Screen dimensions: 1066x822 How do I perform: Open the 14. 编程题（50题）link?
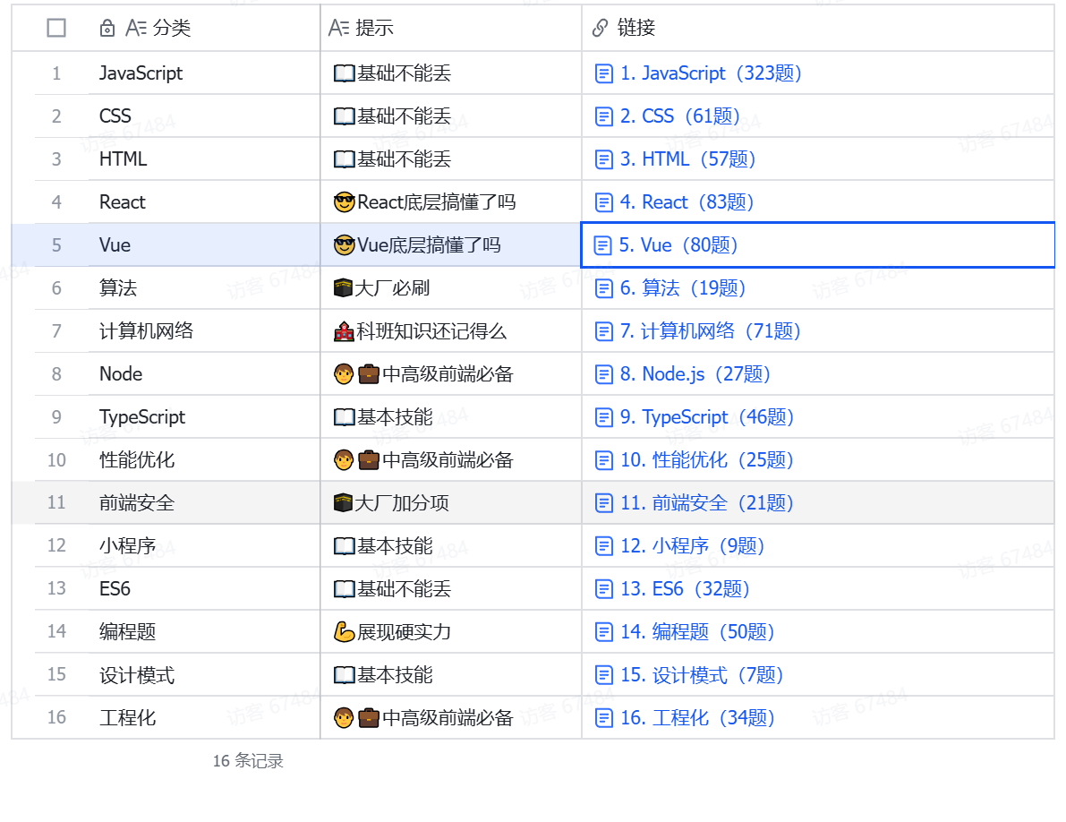click(x=698, y=631)
